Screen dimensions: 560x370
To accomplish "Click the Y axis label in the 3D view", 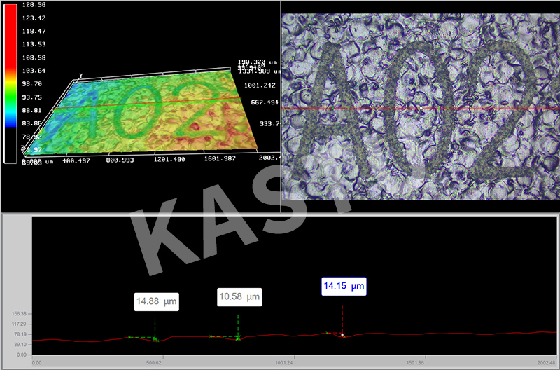I will pyautogui.click(x=81, y=76).
